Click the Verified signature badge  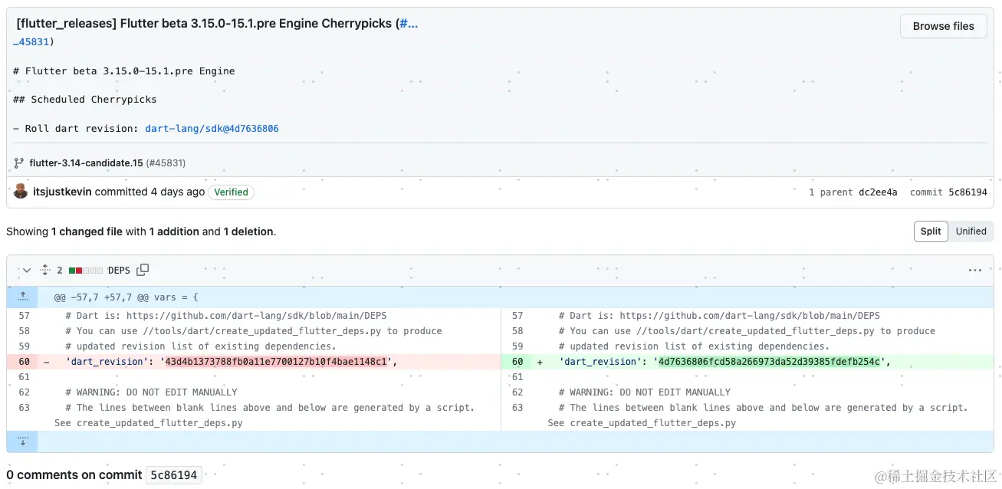231,192
